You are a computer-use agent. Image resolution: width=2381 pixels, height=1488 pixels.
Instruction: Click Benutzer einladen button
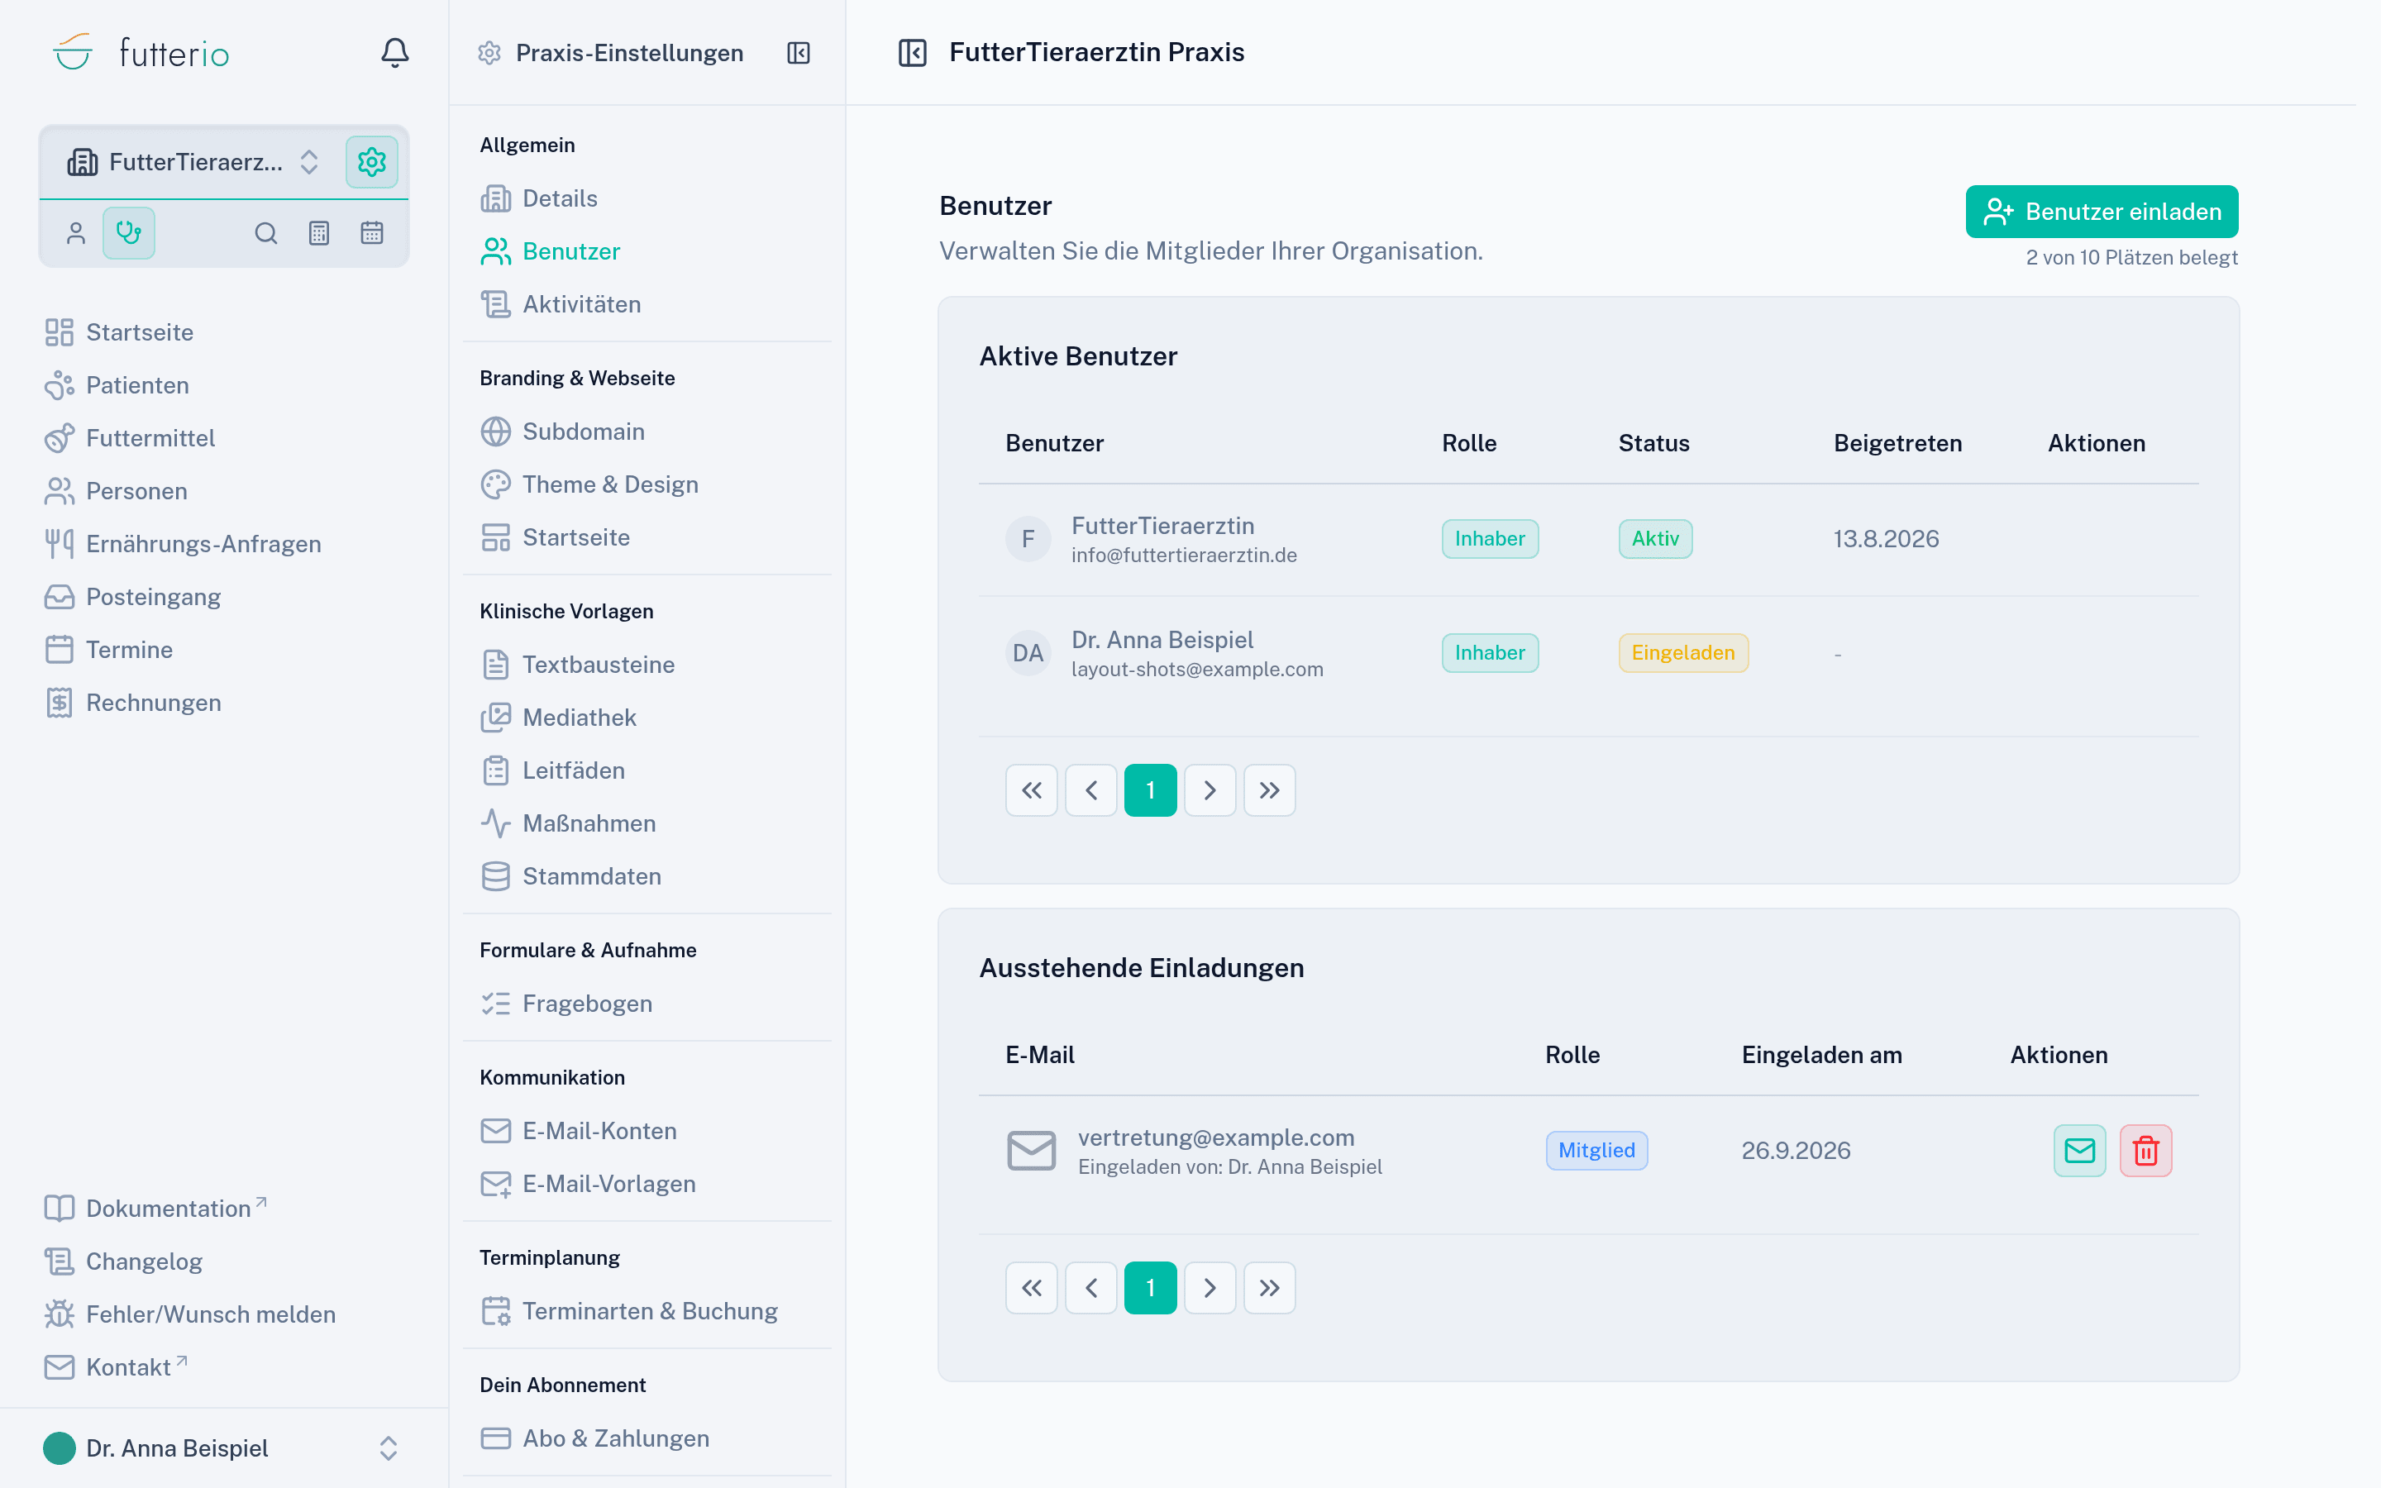coord(2102,212)
